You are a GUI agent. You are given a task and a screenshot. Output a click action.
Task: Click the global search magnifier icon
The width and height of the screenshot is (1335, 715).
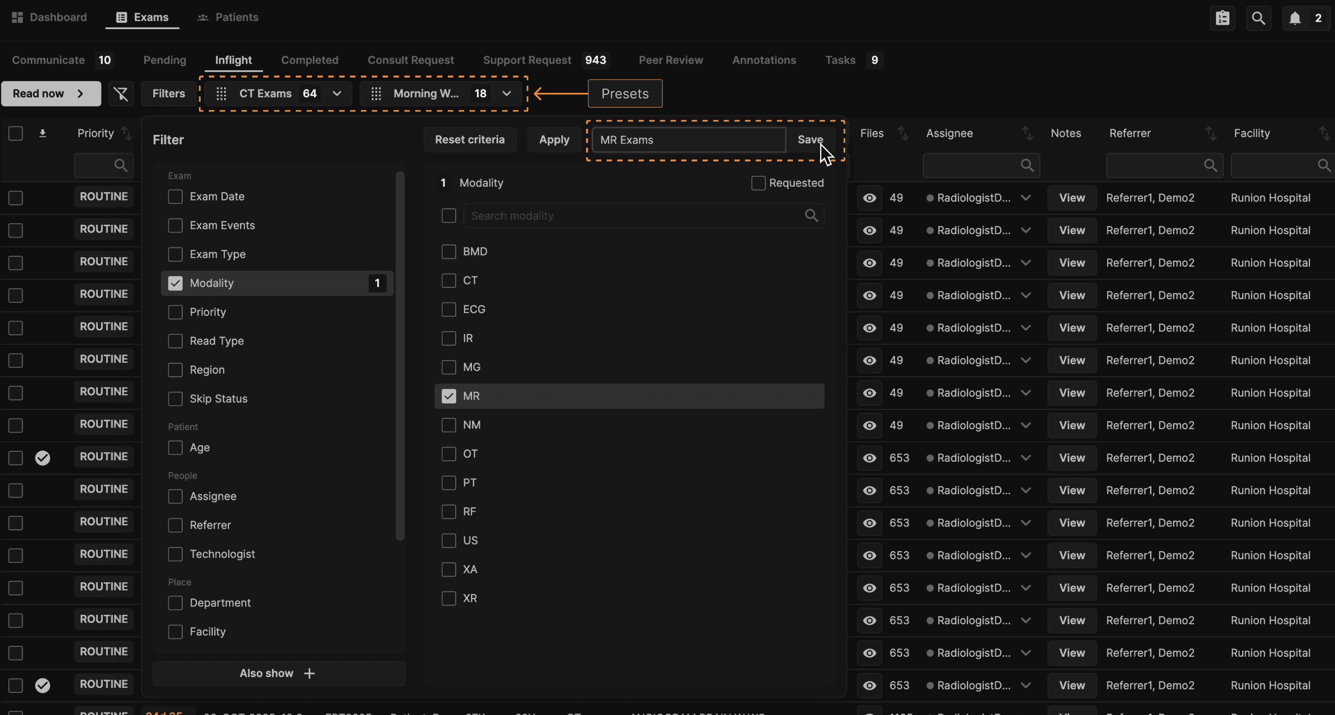(1258, 18)
